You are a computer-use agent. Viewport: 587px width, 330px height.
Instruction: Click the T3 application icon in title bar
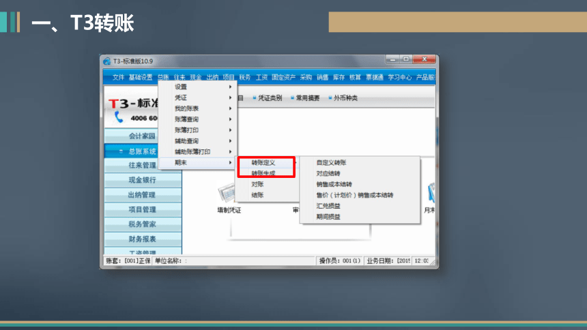pyautogui.click(x=107, y=61)
